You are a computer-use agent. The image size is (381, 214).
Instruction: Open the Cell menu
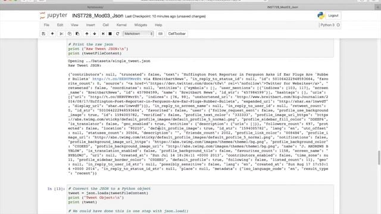coord(106,25)
